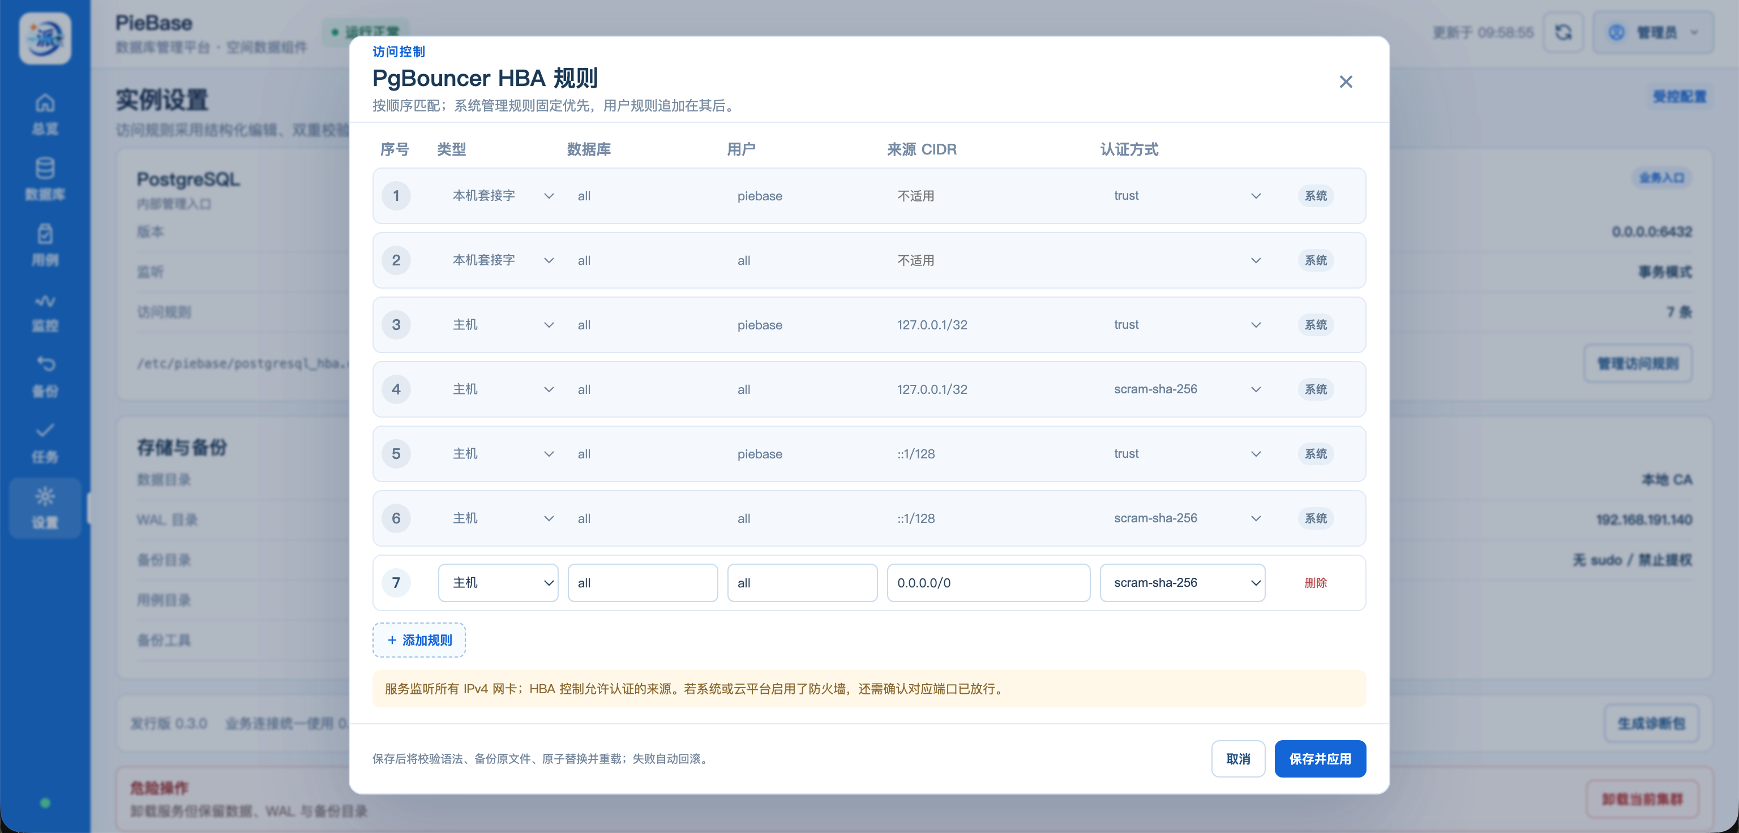Open the 主机 type dropdown in rule 7
This screenshot has height=833, width=1739.
[498, 582]
